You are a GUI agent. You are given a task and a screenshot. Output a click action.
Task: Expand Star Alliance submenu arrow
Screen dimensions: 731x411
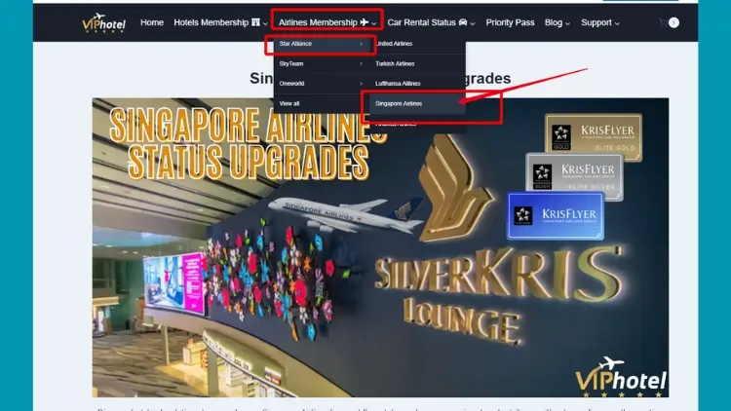coord(361,44)
